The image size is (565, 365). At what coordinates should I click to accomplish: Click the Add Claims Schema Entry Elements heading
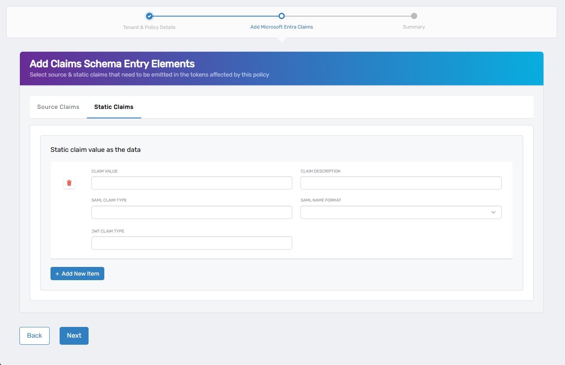pos(112,64)
